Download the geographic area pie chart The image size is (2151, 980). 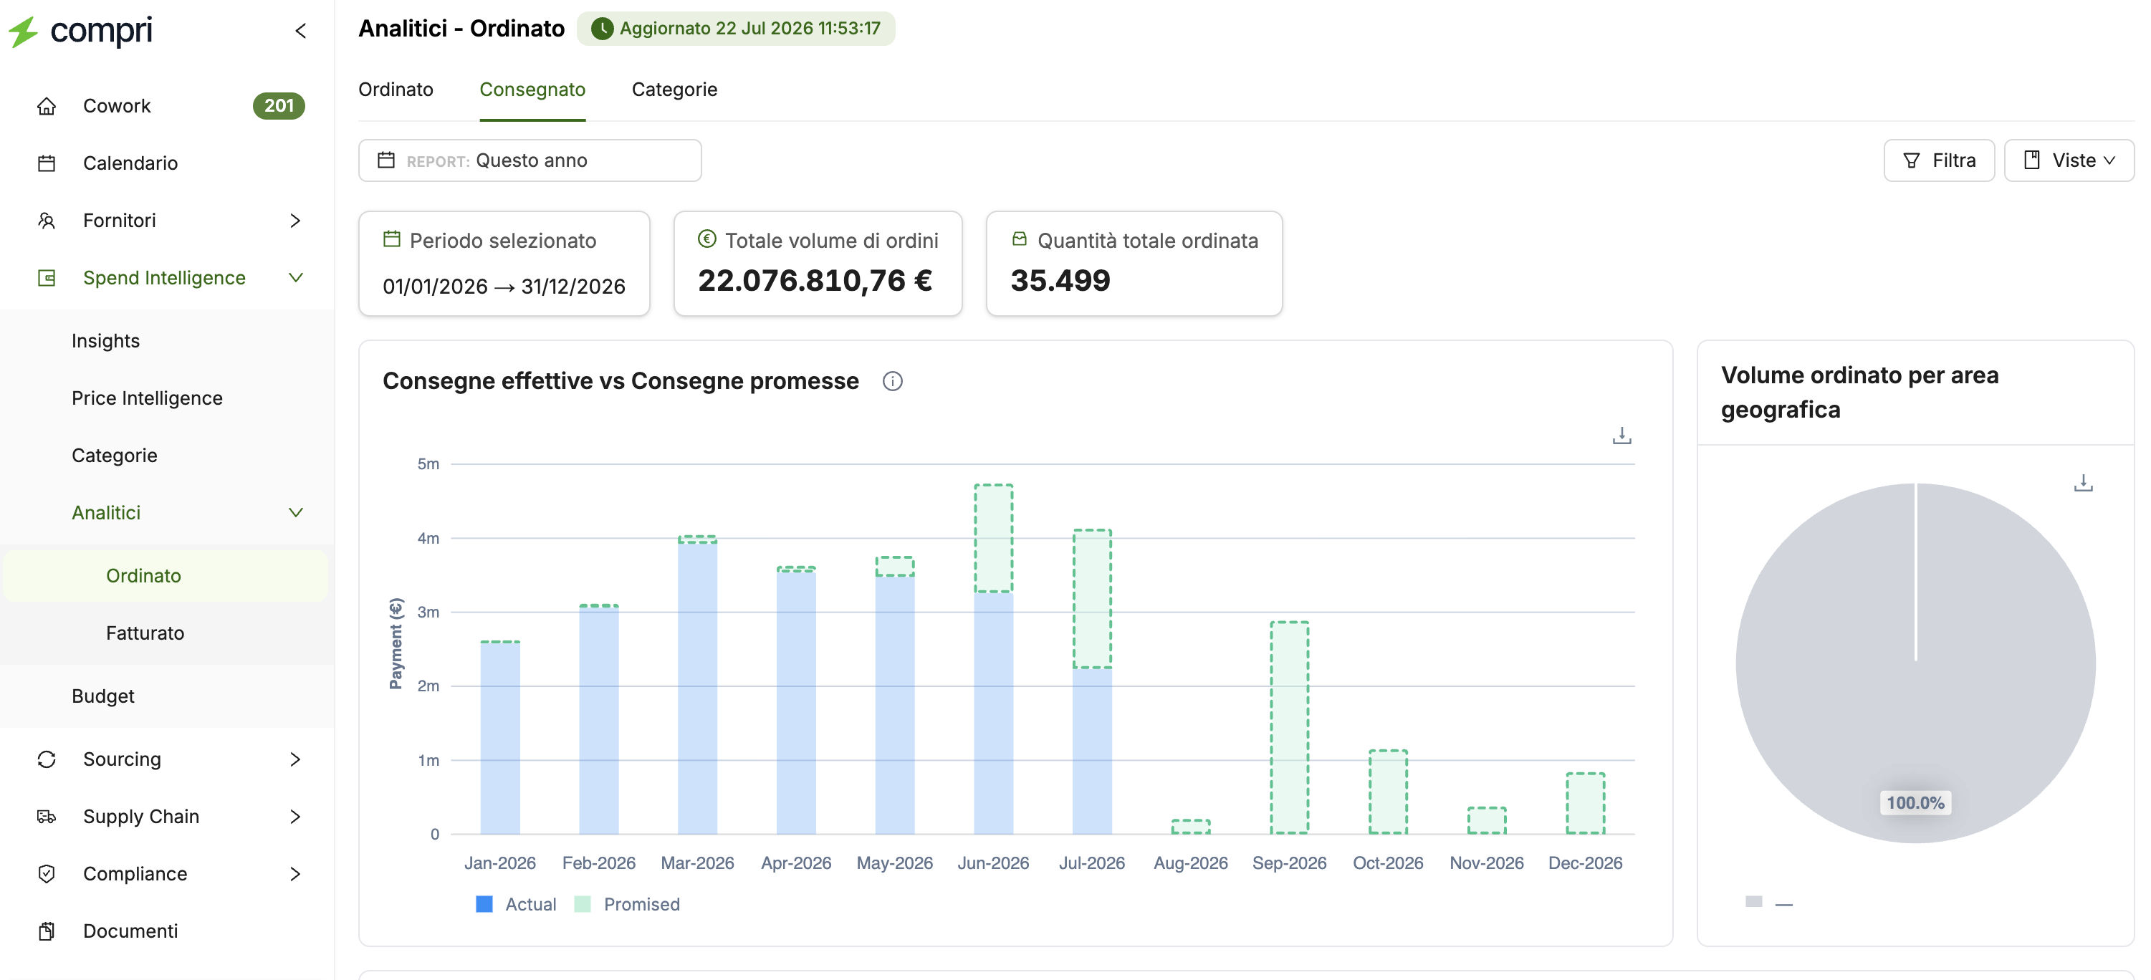click(2082, 484)
